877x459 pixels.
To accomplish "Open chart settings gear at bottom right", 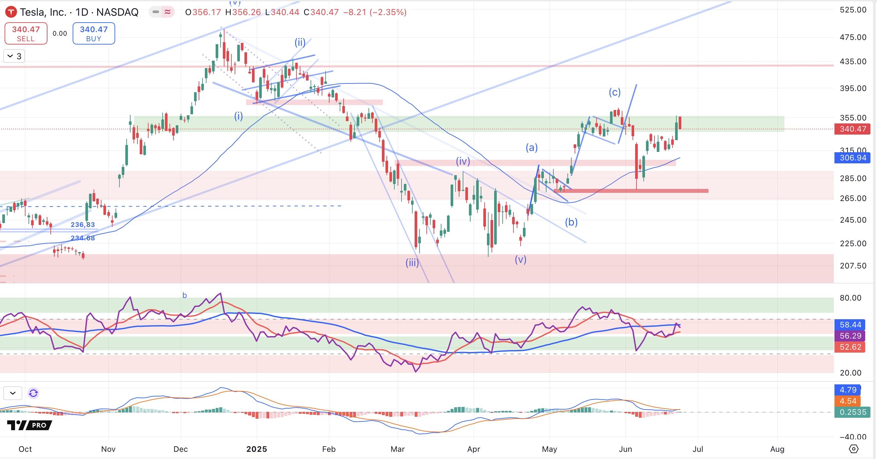I will (853, 449).
